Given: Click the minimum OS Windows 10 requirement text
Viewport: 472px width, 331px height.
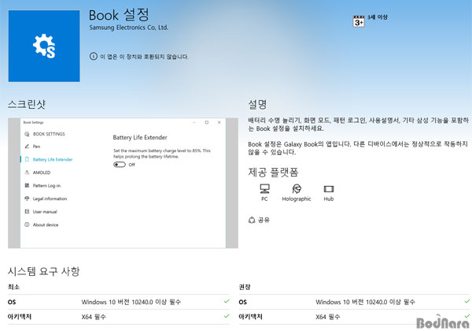Looking at the screenshot, I should pos(131,302).
